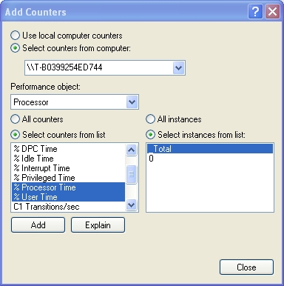
Task: Click the counter list scrollbar thumb
Action: point(131,174)
